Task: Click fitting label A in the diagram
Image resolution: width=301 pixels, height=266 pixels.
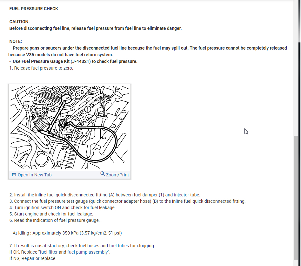Action: tap(50, 153)
